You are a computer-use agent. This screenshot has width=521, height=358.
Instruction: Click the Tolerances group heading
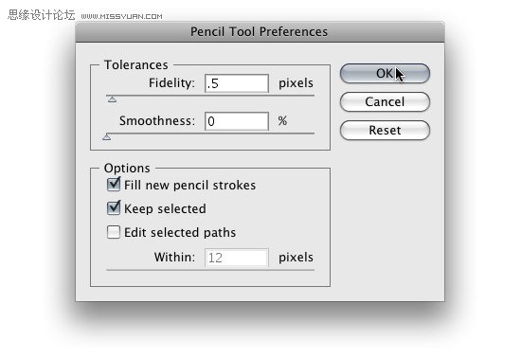tap(136, 64)
